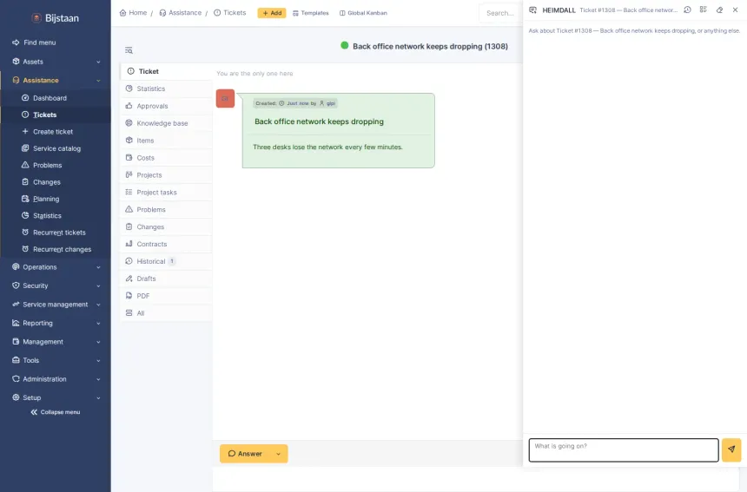Expand the Management menu chevron
This screenshot has height=492, width=747.
(98, 342)
